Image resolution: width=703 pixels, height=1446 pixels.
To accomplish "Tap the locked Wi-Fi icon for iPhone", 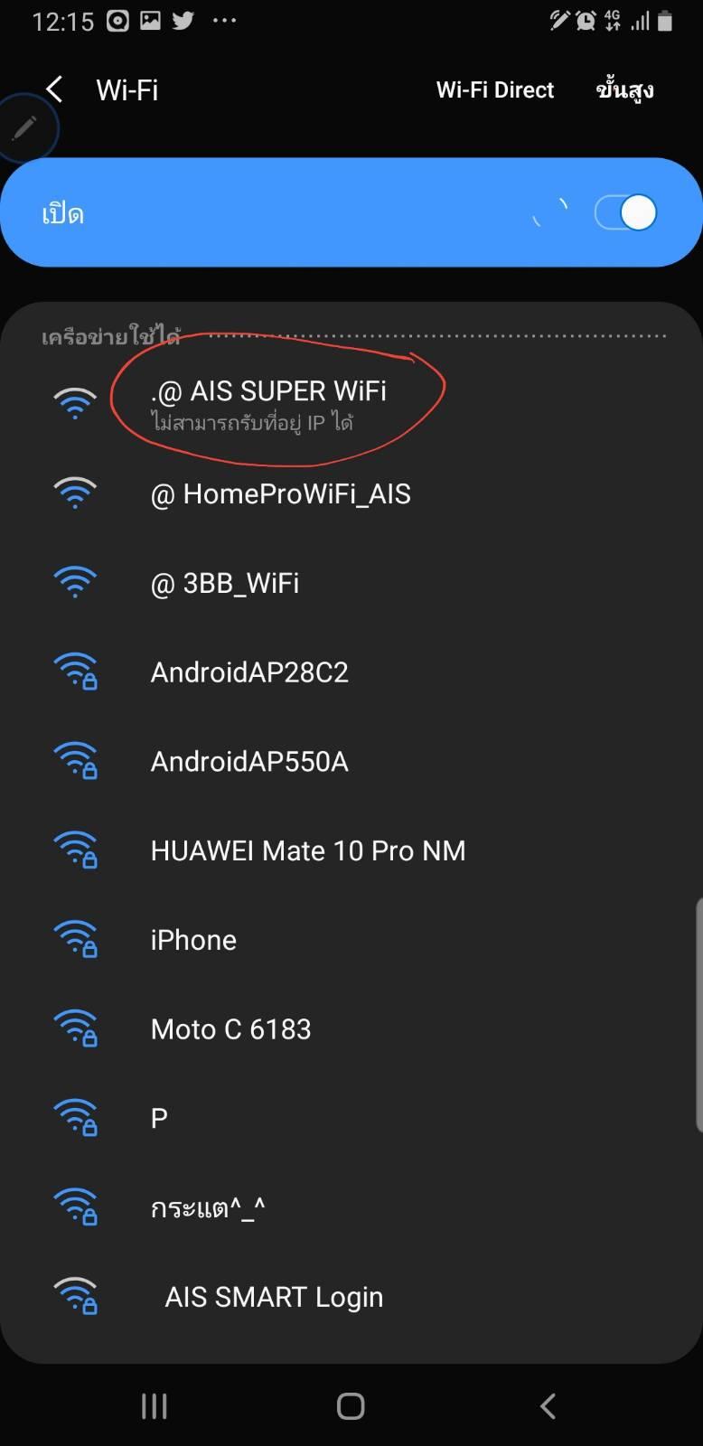I will click(76, 939).
